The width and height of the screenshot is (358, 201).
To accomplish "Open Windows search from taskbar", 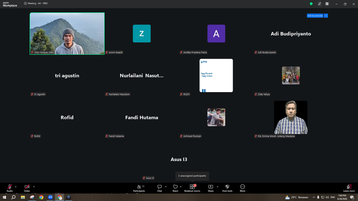I will (x=13, y=197).
